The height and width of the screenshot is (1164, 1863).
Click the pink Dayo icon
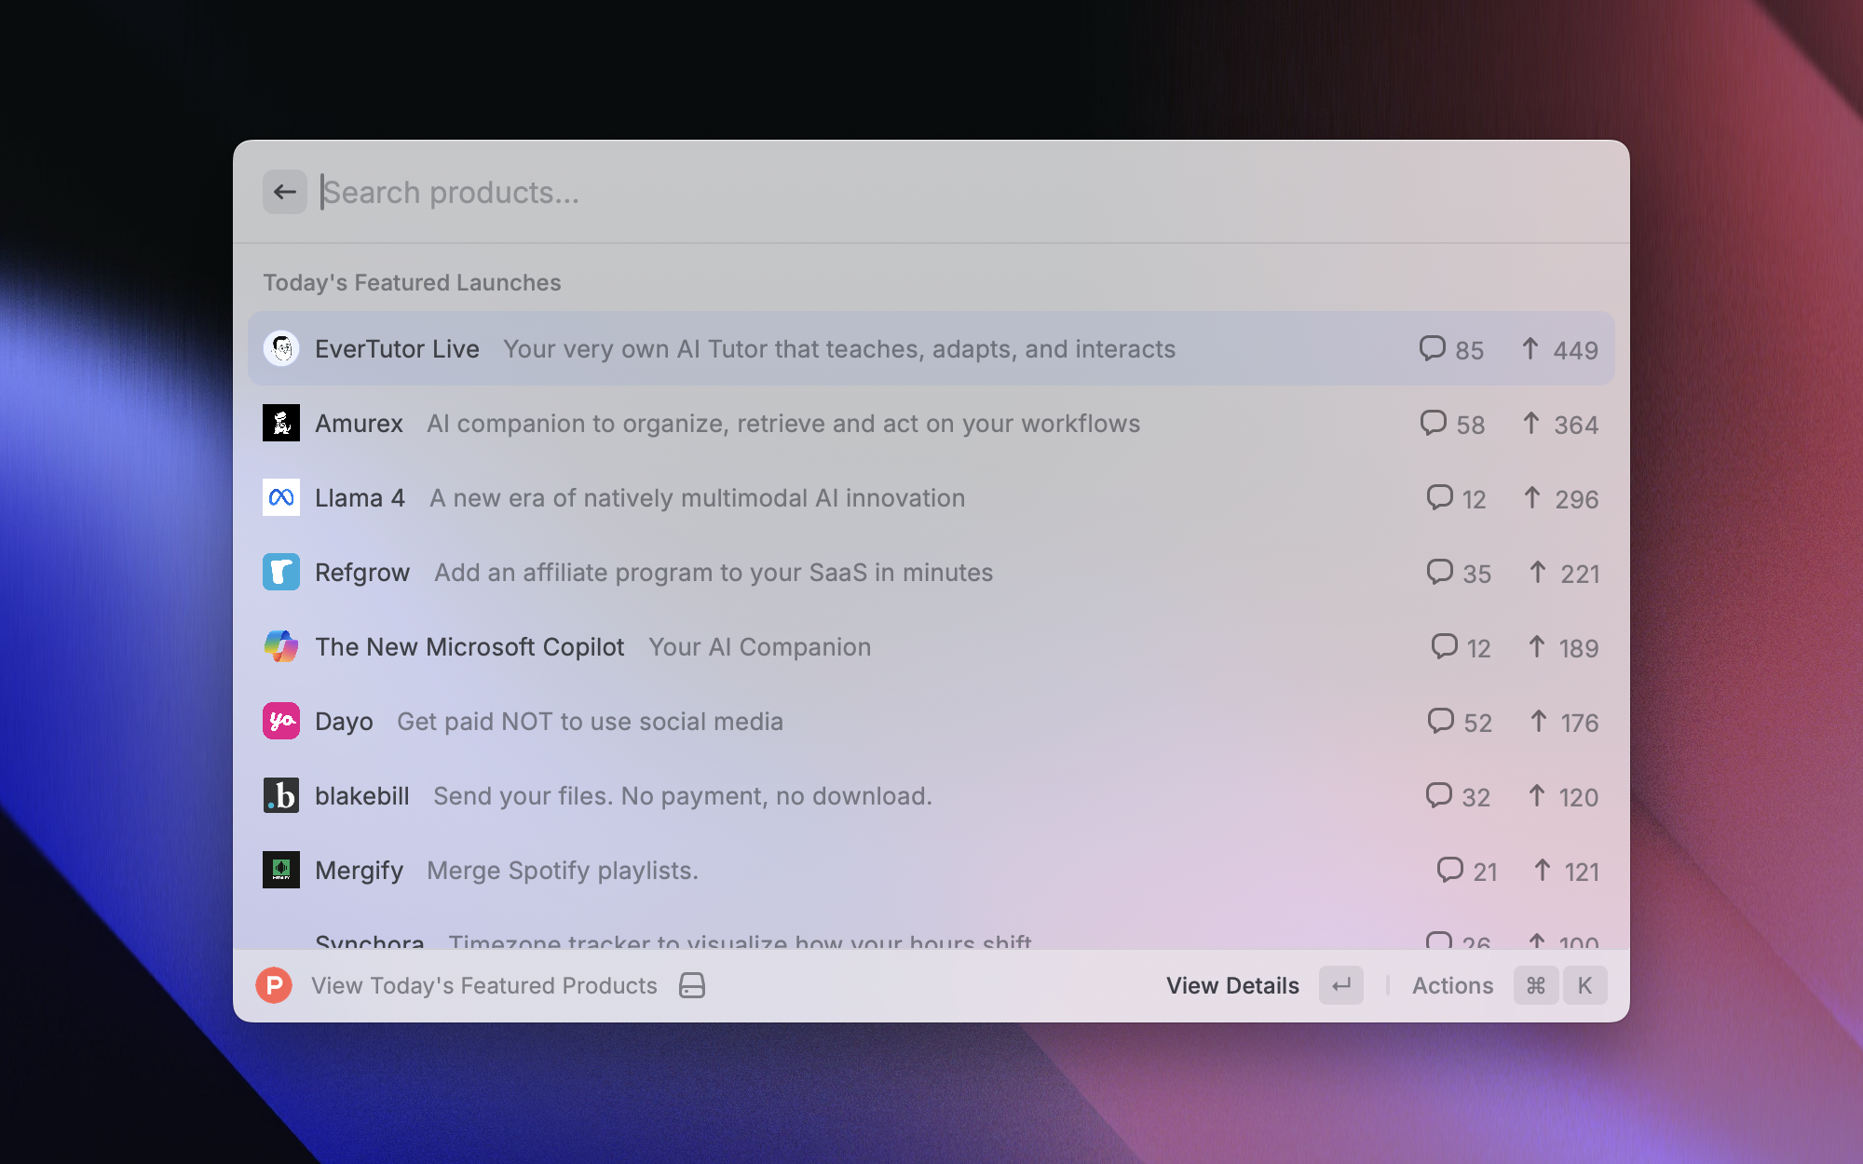pyautogui.click(x=280, y=721)
